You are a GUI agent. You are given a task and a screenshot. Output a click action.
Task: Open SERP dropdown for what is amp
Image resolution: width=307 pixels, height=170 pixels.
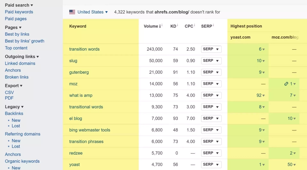click(x=211, y=95)
